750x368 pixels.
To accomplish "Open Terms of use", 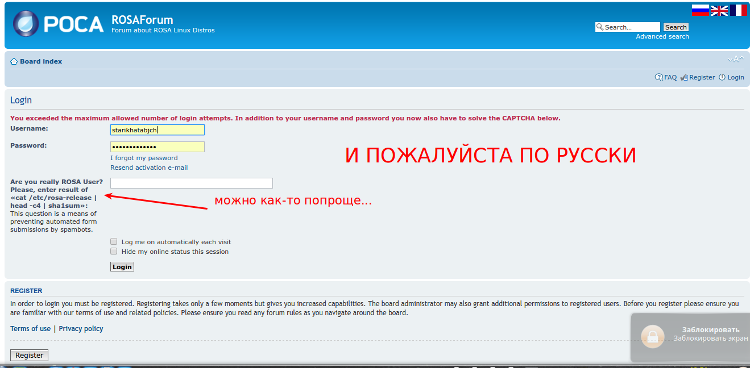I will coord(30,329).
